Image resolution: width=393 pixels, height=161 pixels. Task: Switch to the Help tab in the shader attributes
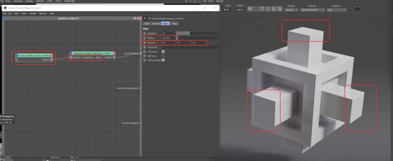174,23
